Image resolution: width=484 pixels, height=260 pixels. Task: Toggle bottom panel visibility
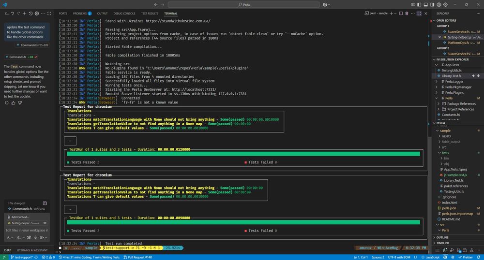pyautogui.click(x=425, y=5)
